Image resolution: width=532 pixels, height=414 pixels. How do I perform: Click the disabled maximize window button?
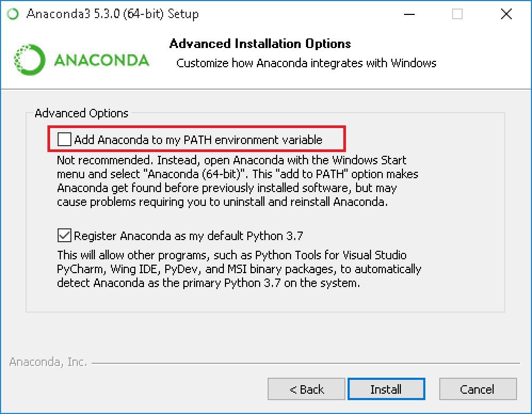pos(457,14)
